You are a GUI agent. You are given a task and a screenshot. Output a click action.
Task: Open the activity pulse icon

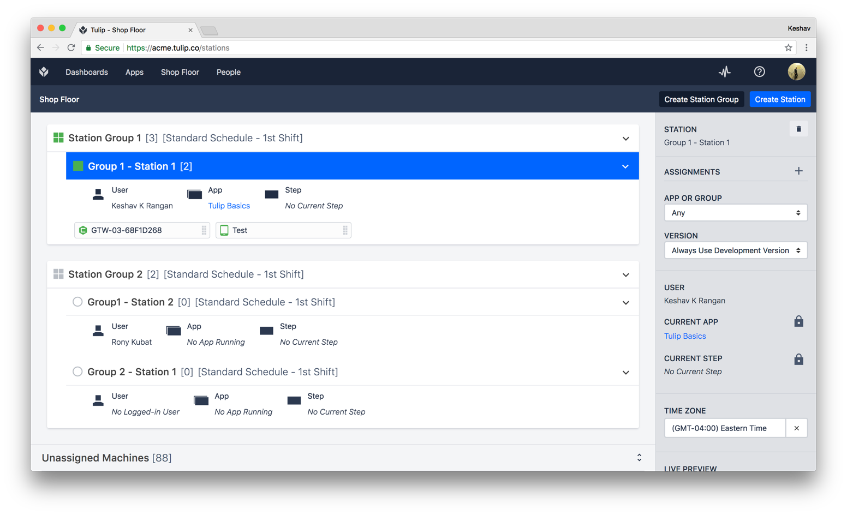[724, 71]
